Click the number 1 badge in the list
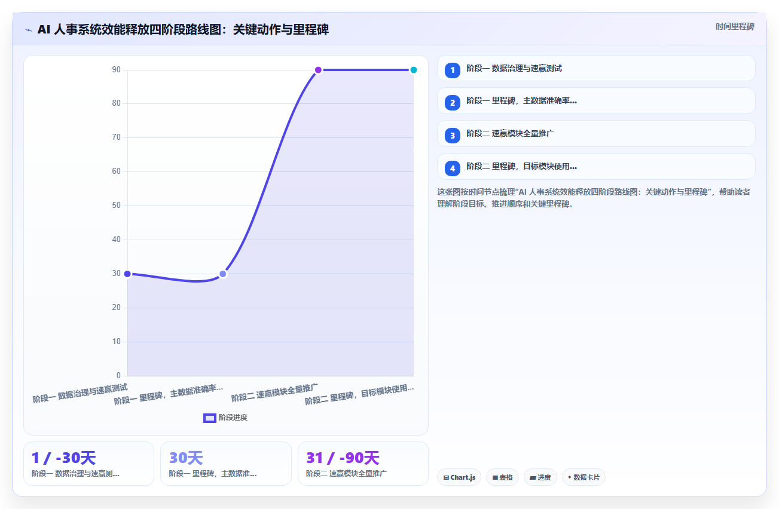779x509 pixels. click(453, 69)
